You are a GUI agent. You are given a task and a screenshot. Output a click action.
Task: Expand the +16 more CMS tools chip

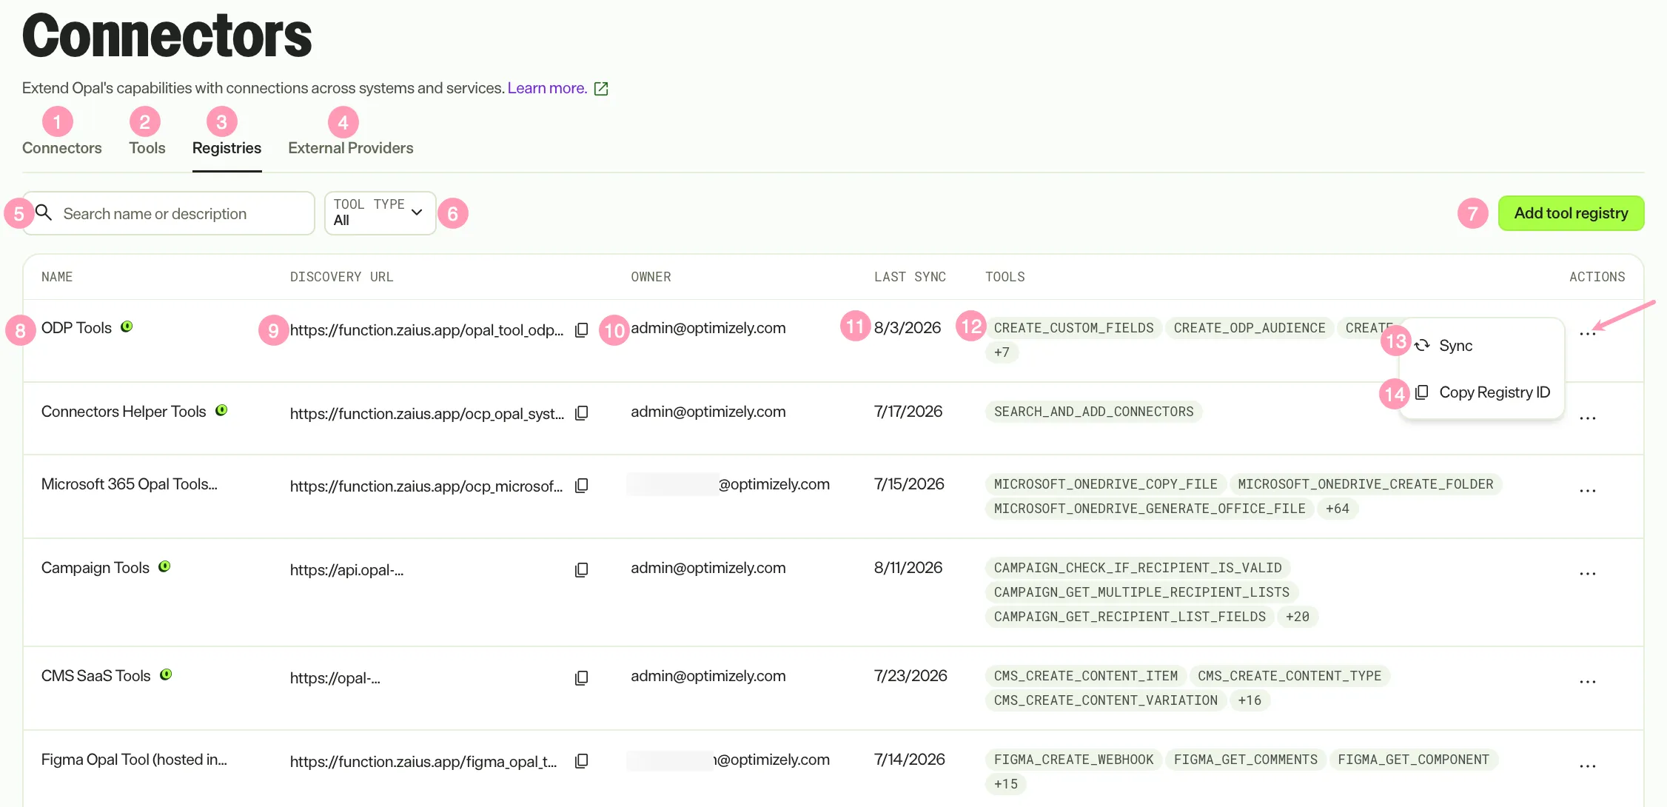[x=1250, y=700]
